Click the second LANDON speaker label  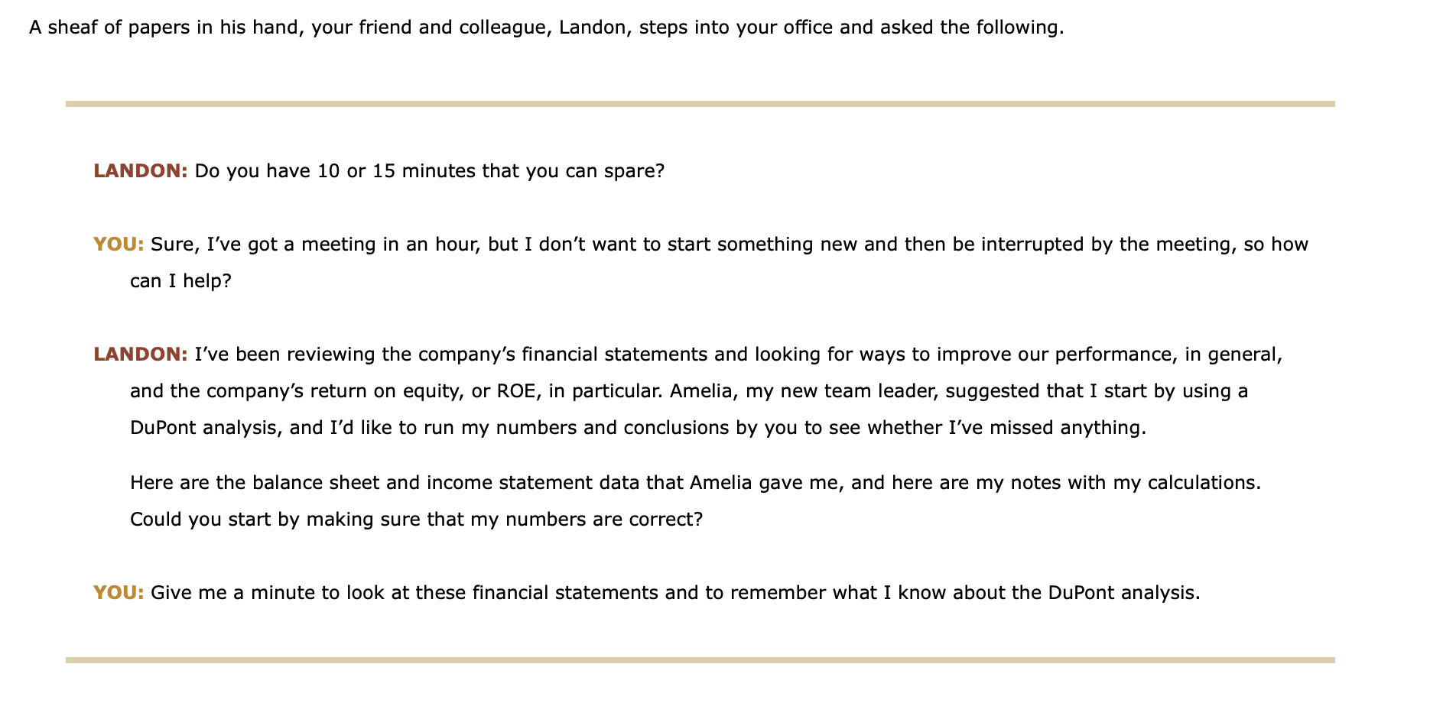tap(140, 355)
